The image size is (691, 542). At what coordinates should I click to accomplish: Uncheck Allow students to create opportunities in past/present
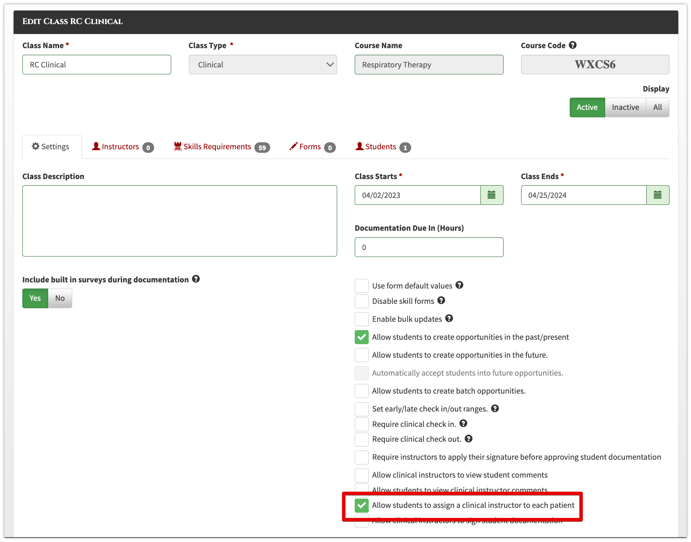(x=362, y=337)
